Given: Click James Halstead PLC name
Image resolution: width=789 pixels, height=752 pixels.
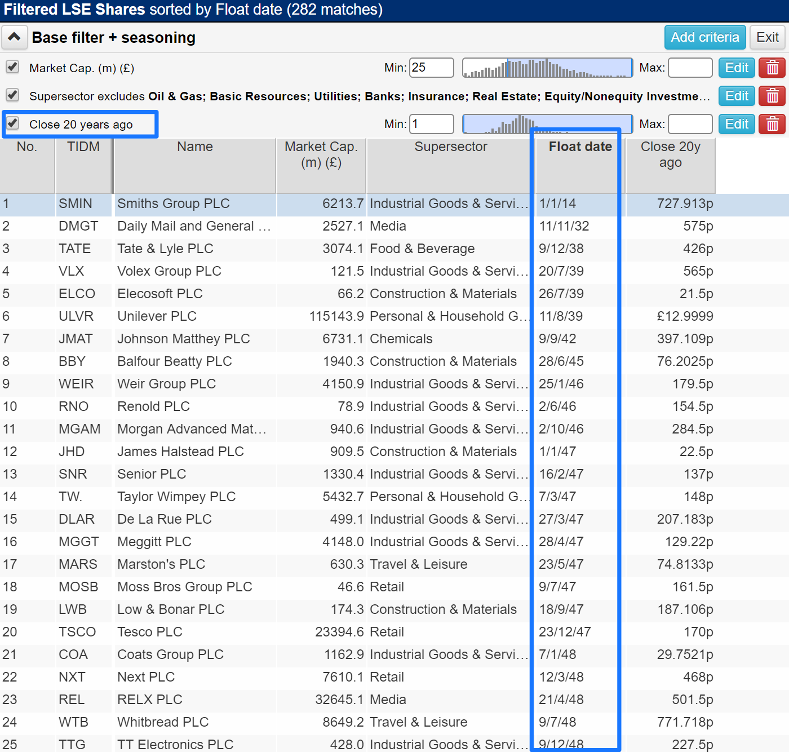Looking at the screenshot, I should coord(180,452).
